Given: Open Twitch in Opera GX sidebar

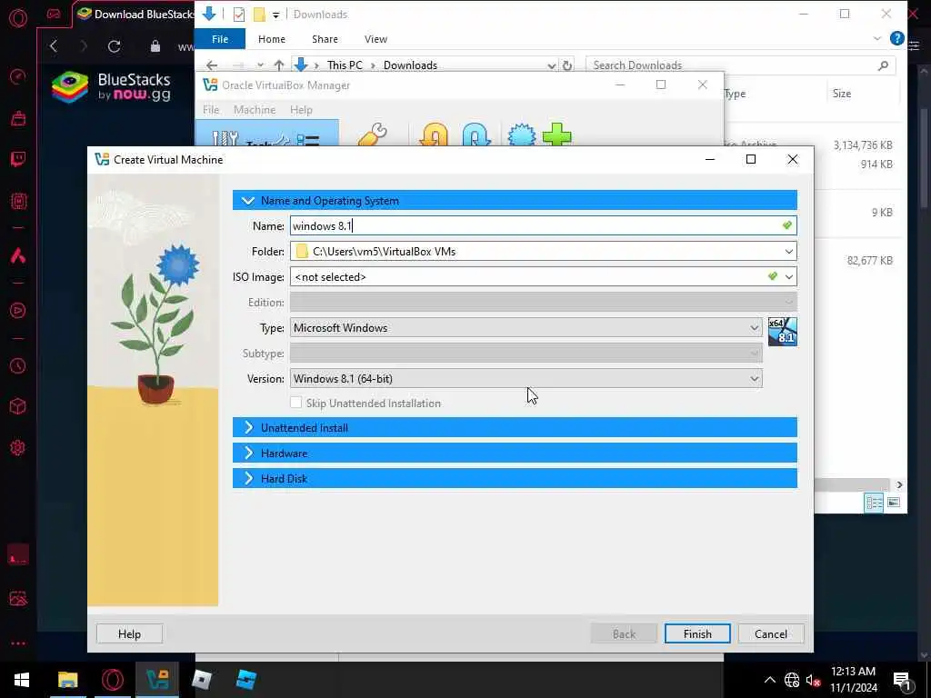Looking at the screenshot, I should pos(18,159).
